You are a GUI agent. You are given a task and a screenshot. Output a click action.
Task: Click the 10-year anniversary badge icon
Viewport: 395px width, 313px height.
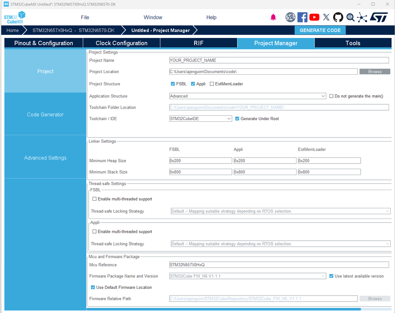290,17
